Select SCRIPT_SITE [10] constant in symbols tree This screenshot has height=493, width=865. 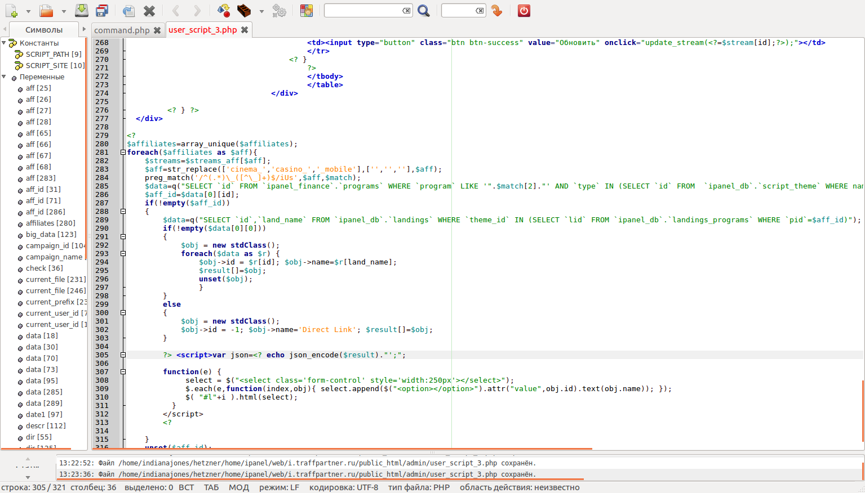(x=55, y=65)
